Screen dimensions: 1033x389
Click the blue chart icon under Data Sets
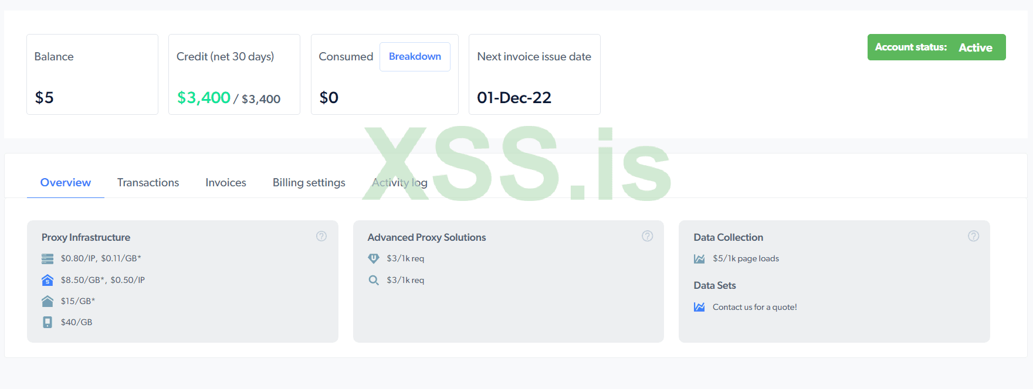[x=699, y=307]
